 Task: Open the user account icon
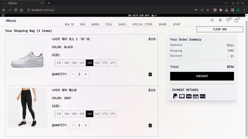(x=220, y=20)
